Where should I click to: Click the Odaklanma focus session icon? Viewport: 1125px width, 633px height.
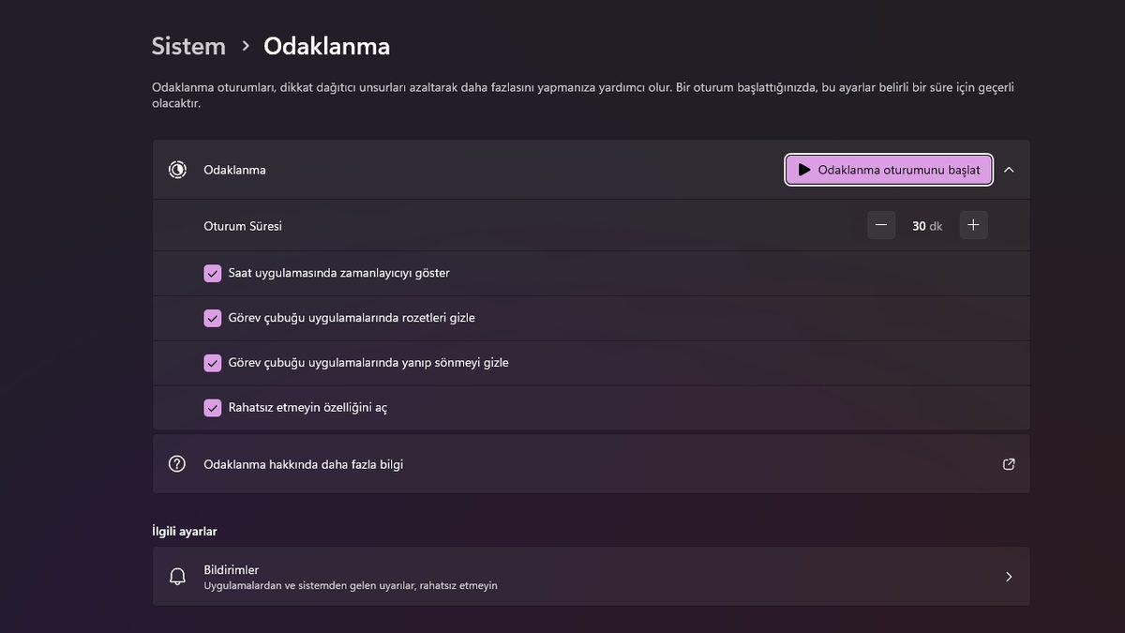[x=177, y=170]
